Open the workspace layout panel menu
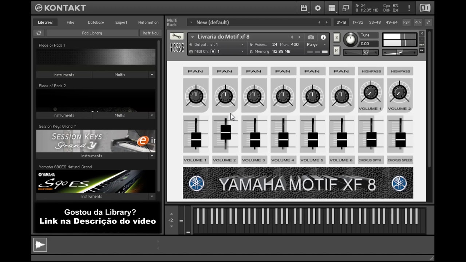The image size is (466, 262). coord(332,8)
